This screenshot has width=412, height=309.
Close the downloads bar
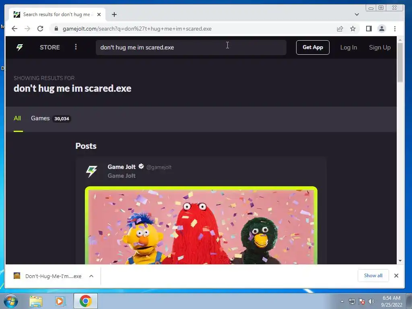point(396,276)
